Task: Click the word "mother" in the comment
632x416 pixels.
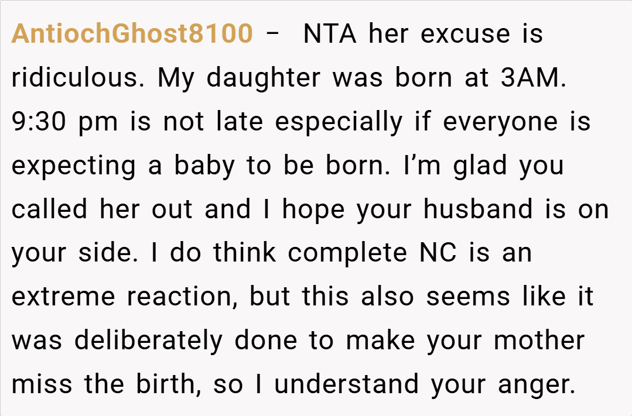Action: point(539,341)
